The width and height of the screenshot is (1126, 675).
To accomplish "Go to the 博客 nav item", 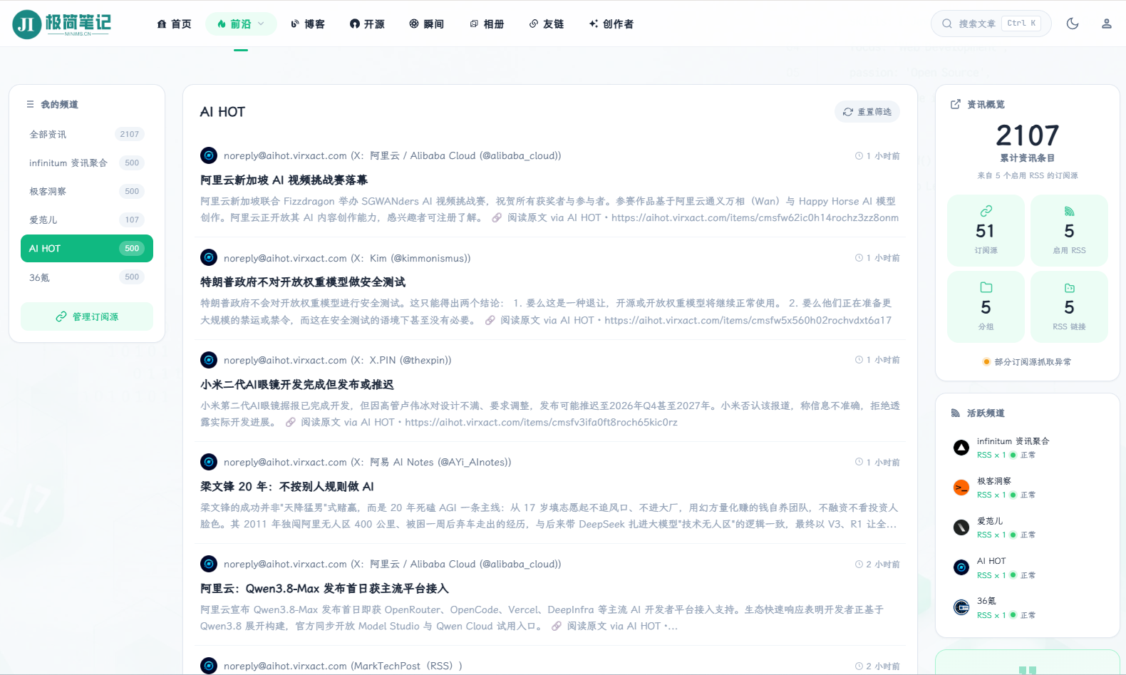I will coord(308,24).
